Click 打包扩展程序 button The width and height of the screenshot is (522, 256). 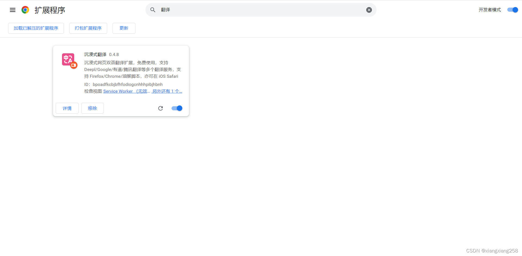pos(88,28)
